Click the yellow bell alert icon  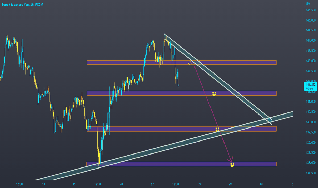[190, 63]
